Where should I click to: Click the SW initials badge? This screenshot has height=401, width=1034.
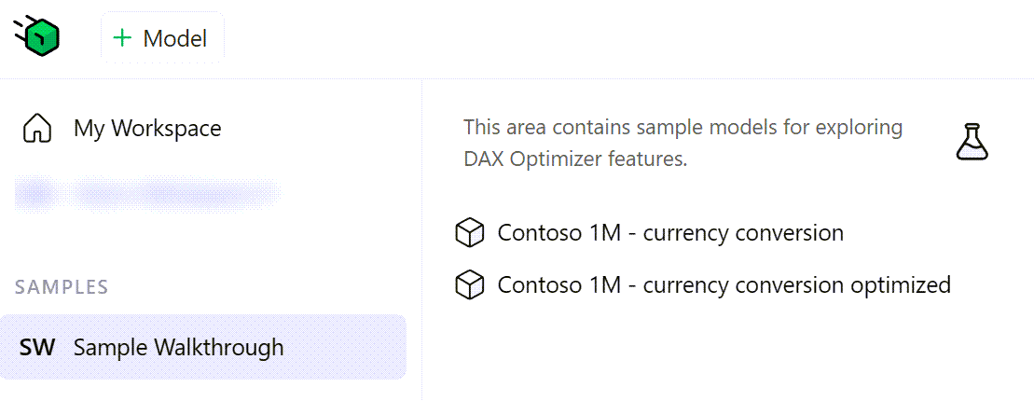[37, 348]
